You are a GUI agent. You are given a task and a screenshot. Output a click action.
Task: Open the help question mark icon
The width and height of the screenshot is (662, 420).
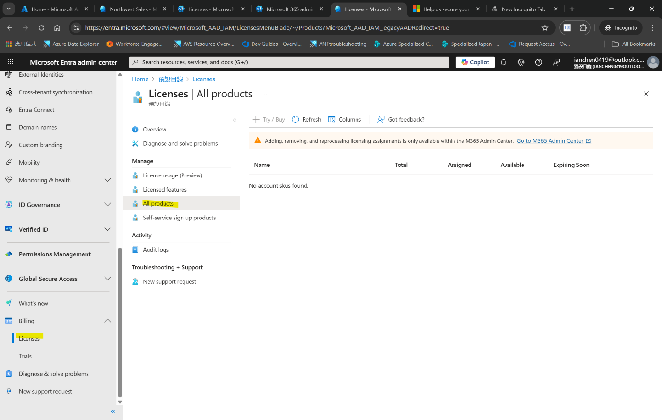[x=539, y=62]
